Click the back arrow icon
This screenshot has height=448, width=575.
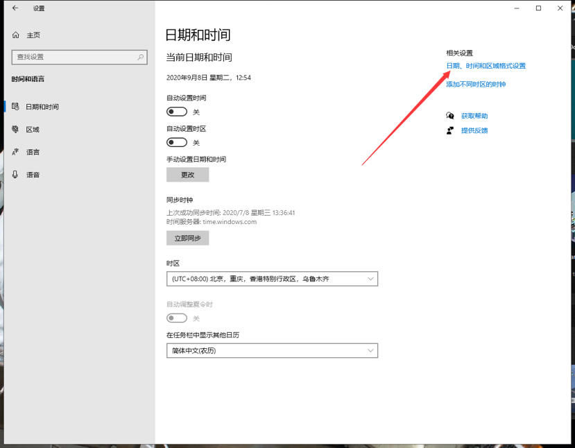pyautogui.click(x=15, y=8)
